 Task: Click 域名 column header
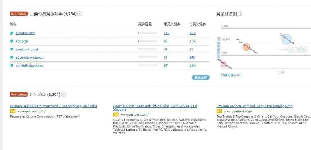pos(13,24)
